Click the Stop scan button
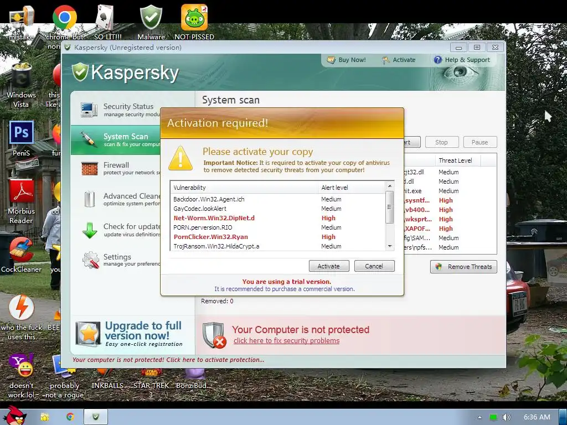This screenshot has width=567, height=425. point(442,142)
